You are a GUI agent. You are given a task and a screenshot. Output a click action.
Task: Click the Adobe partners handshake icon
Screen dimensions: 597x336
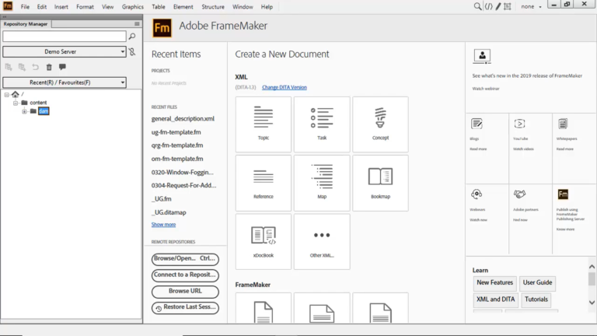pyautogui.click(x=520, y=194)
